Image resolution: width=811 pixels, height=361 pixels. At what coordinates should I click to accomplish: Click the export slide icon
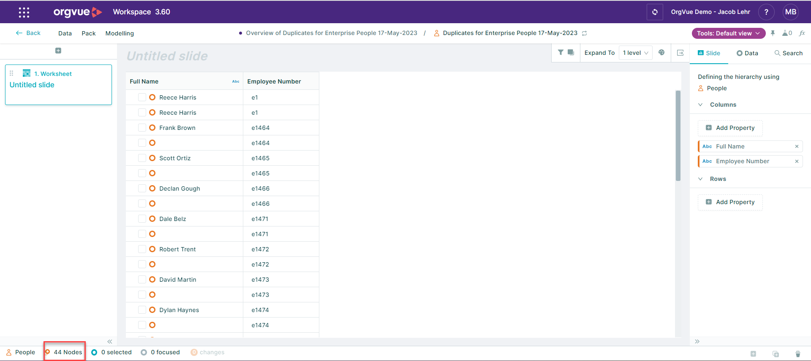680,53
